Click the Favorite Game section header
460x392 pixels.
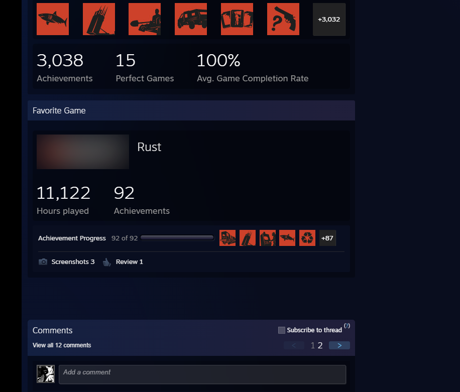point(191,110)
